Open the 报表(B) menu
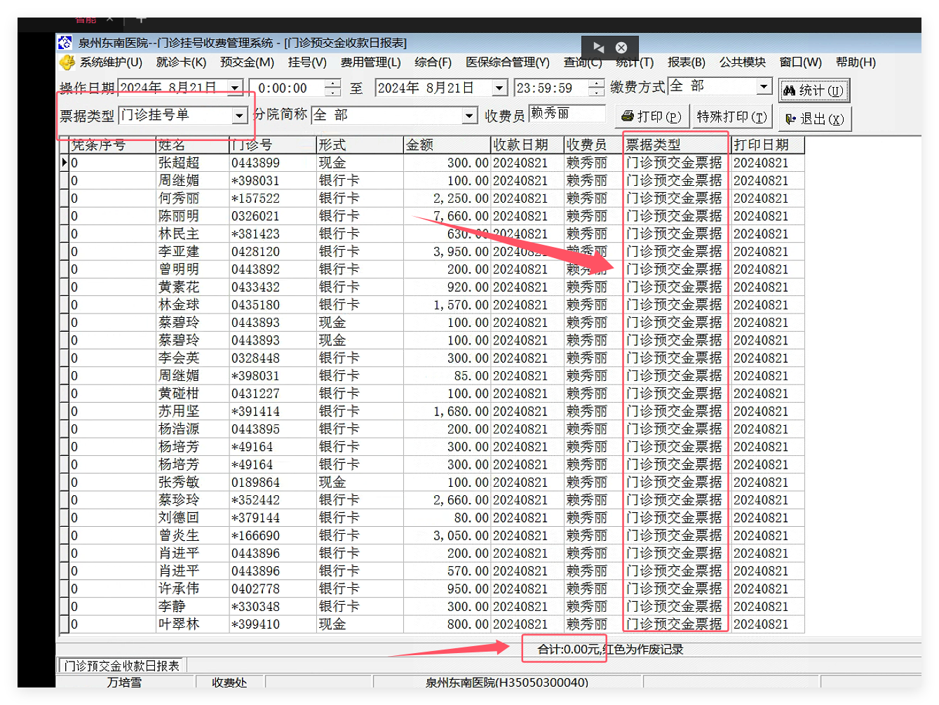The image size is (939, 705). click(687, 62)
